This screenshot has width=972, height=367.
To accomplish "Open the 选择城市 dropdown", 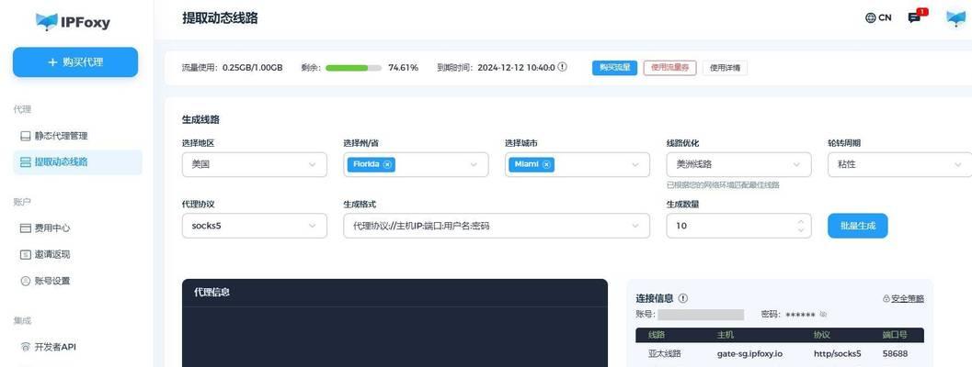I will 577,164.
